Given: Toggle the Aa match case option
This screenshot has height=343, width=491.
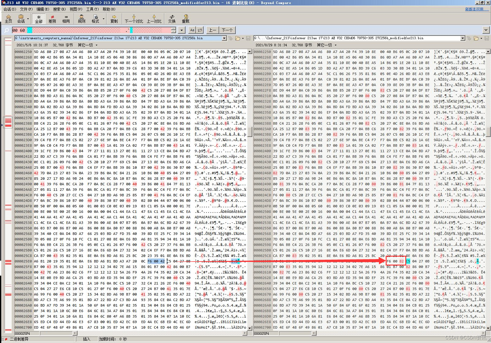Looking at the screenshot, I should pos(192,30).
